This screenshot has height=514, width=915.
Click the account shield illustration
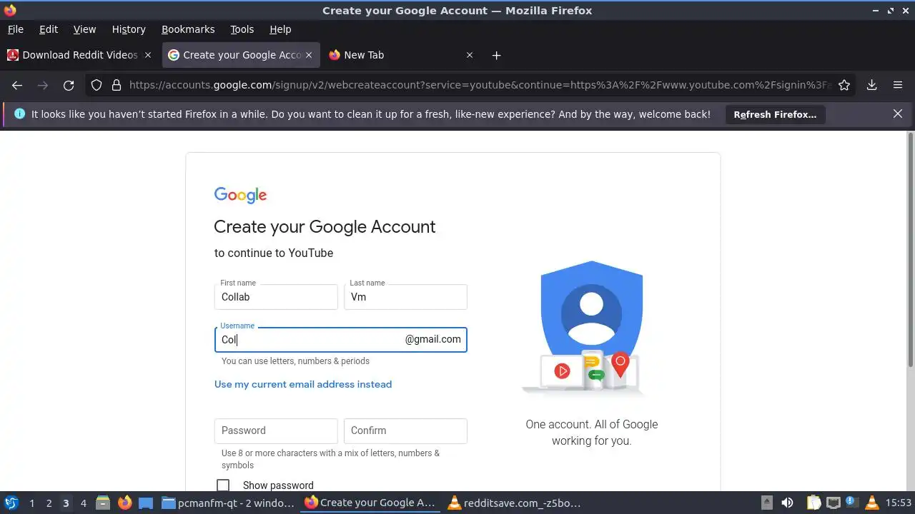[x=591, y=329]
